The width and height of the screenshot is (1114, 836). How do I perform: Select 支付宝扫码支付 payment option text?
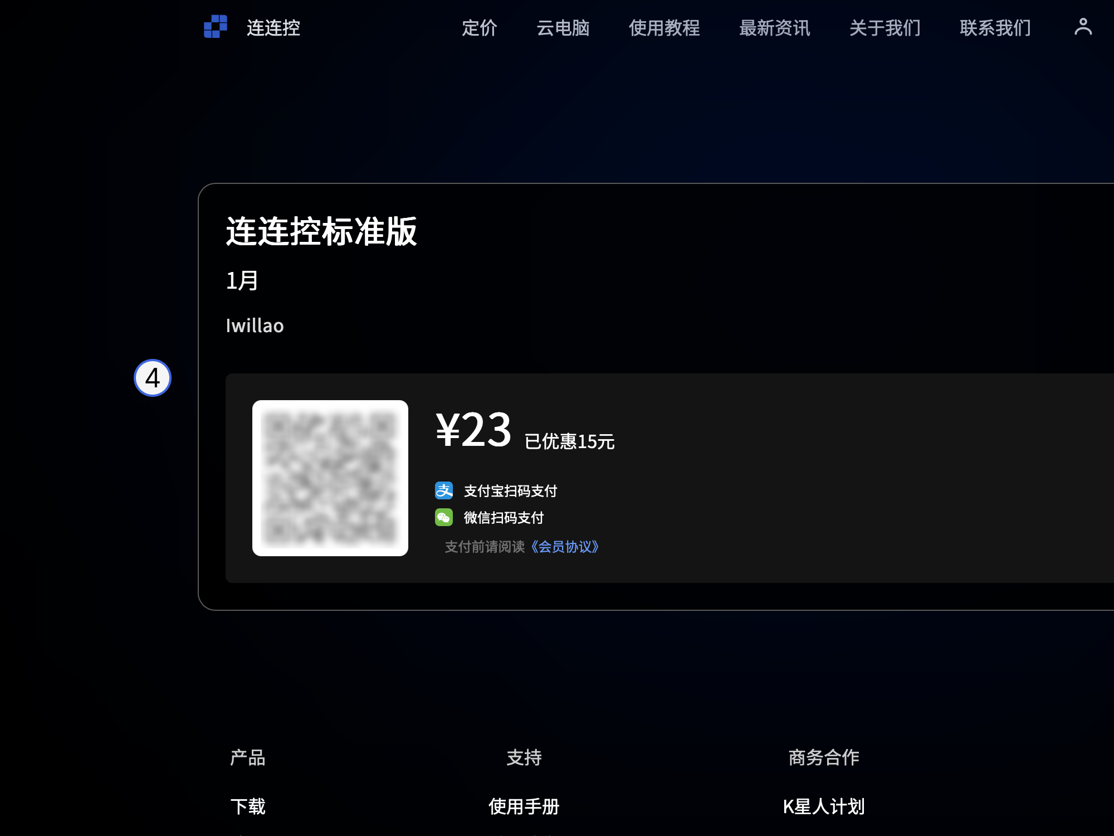(x=511, y=491)
